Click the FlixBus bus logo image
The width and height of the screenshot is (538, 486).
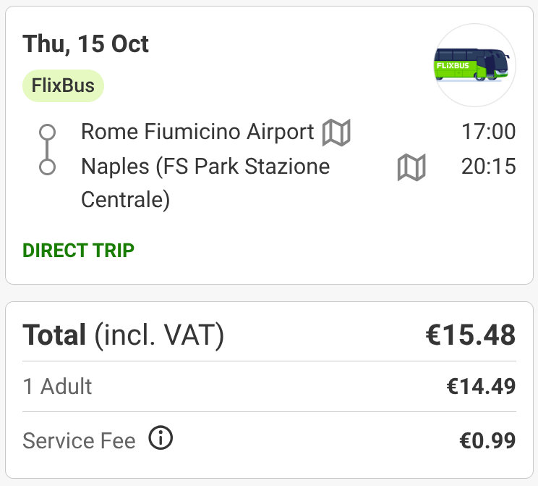tap(475, 65)
